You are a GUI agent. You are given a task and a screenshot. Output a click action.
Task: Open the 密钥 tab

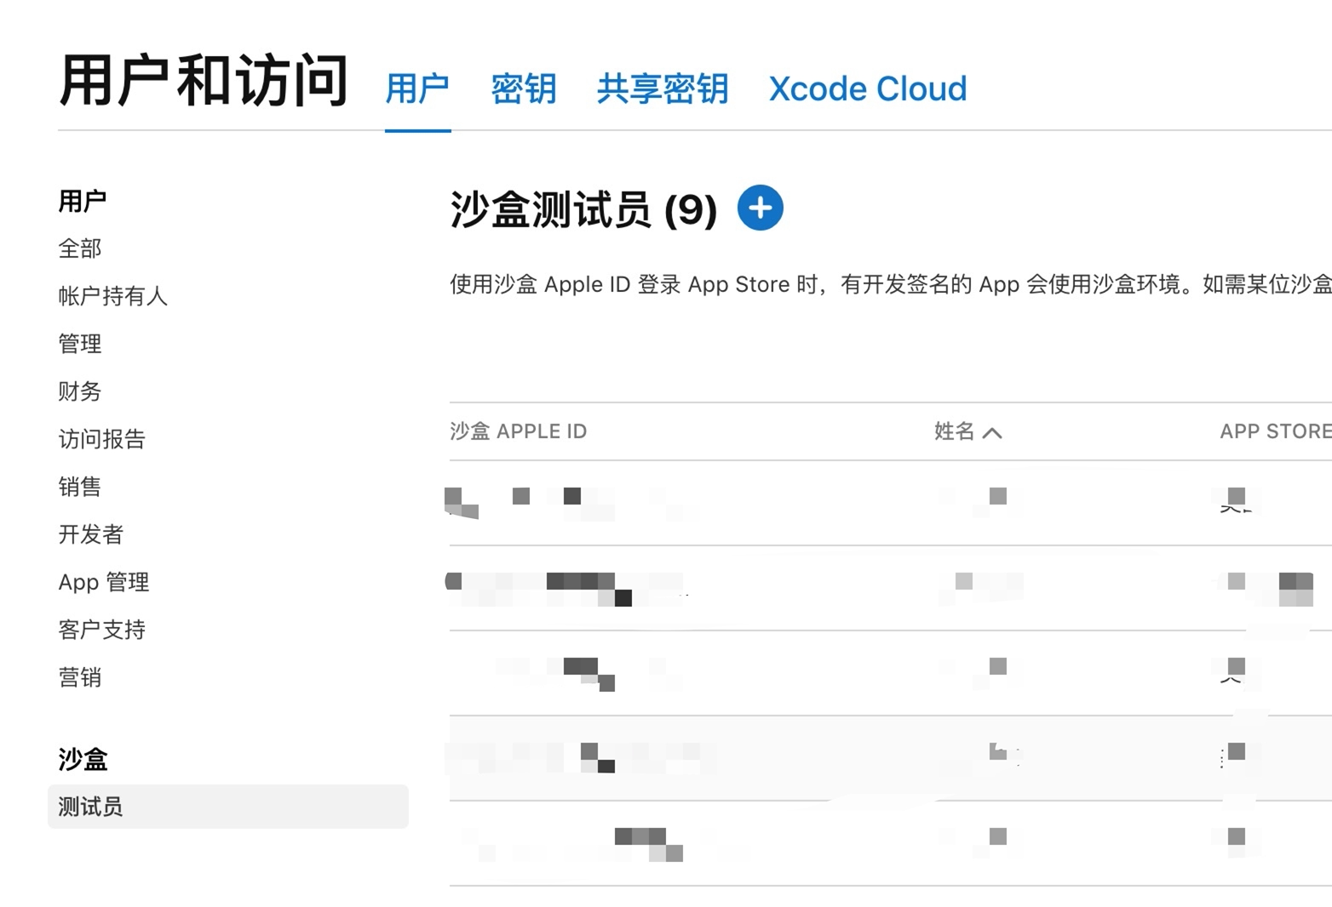524,88
